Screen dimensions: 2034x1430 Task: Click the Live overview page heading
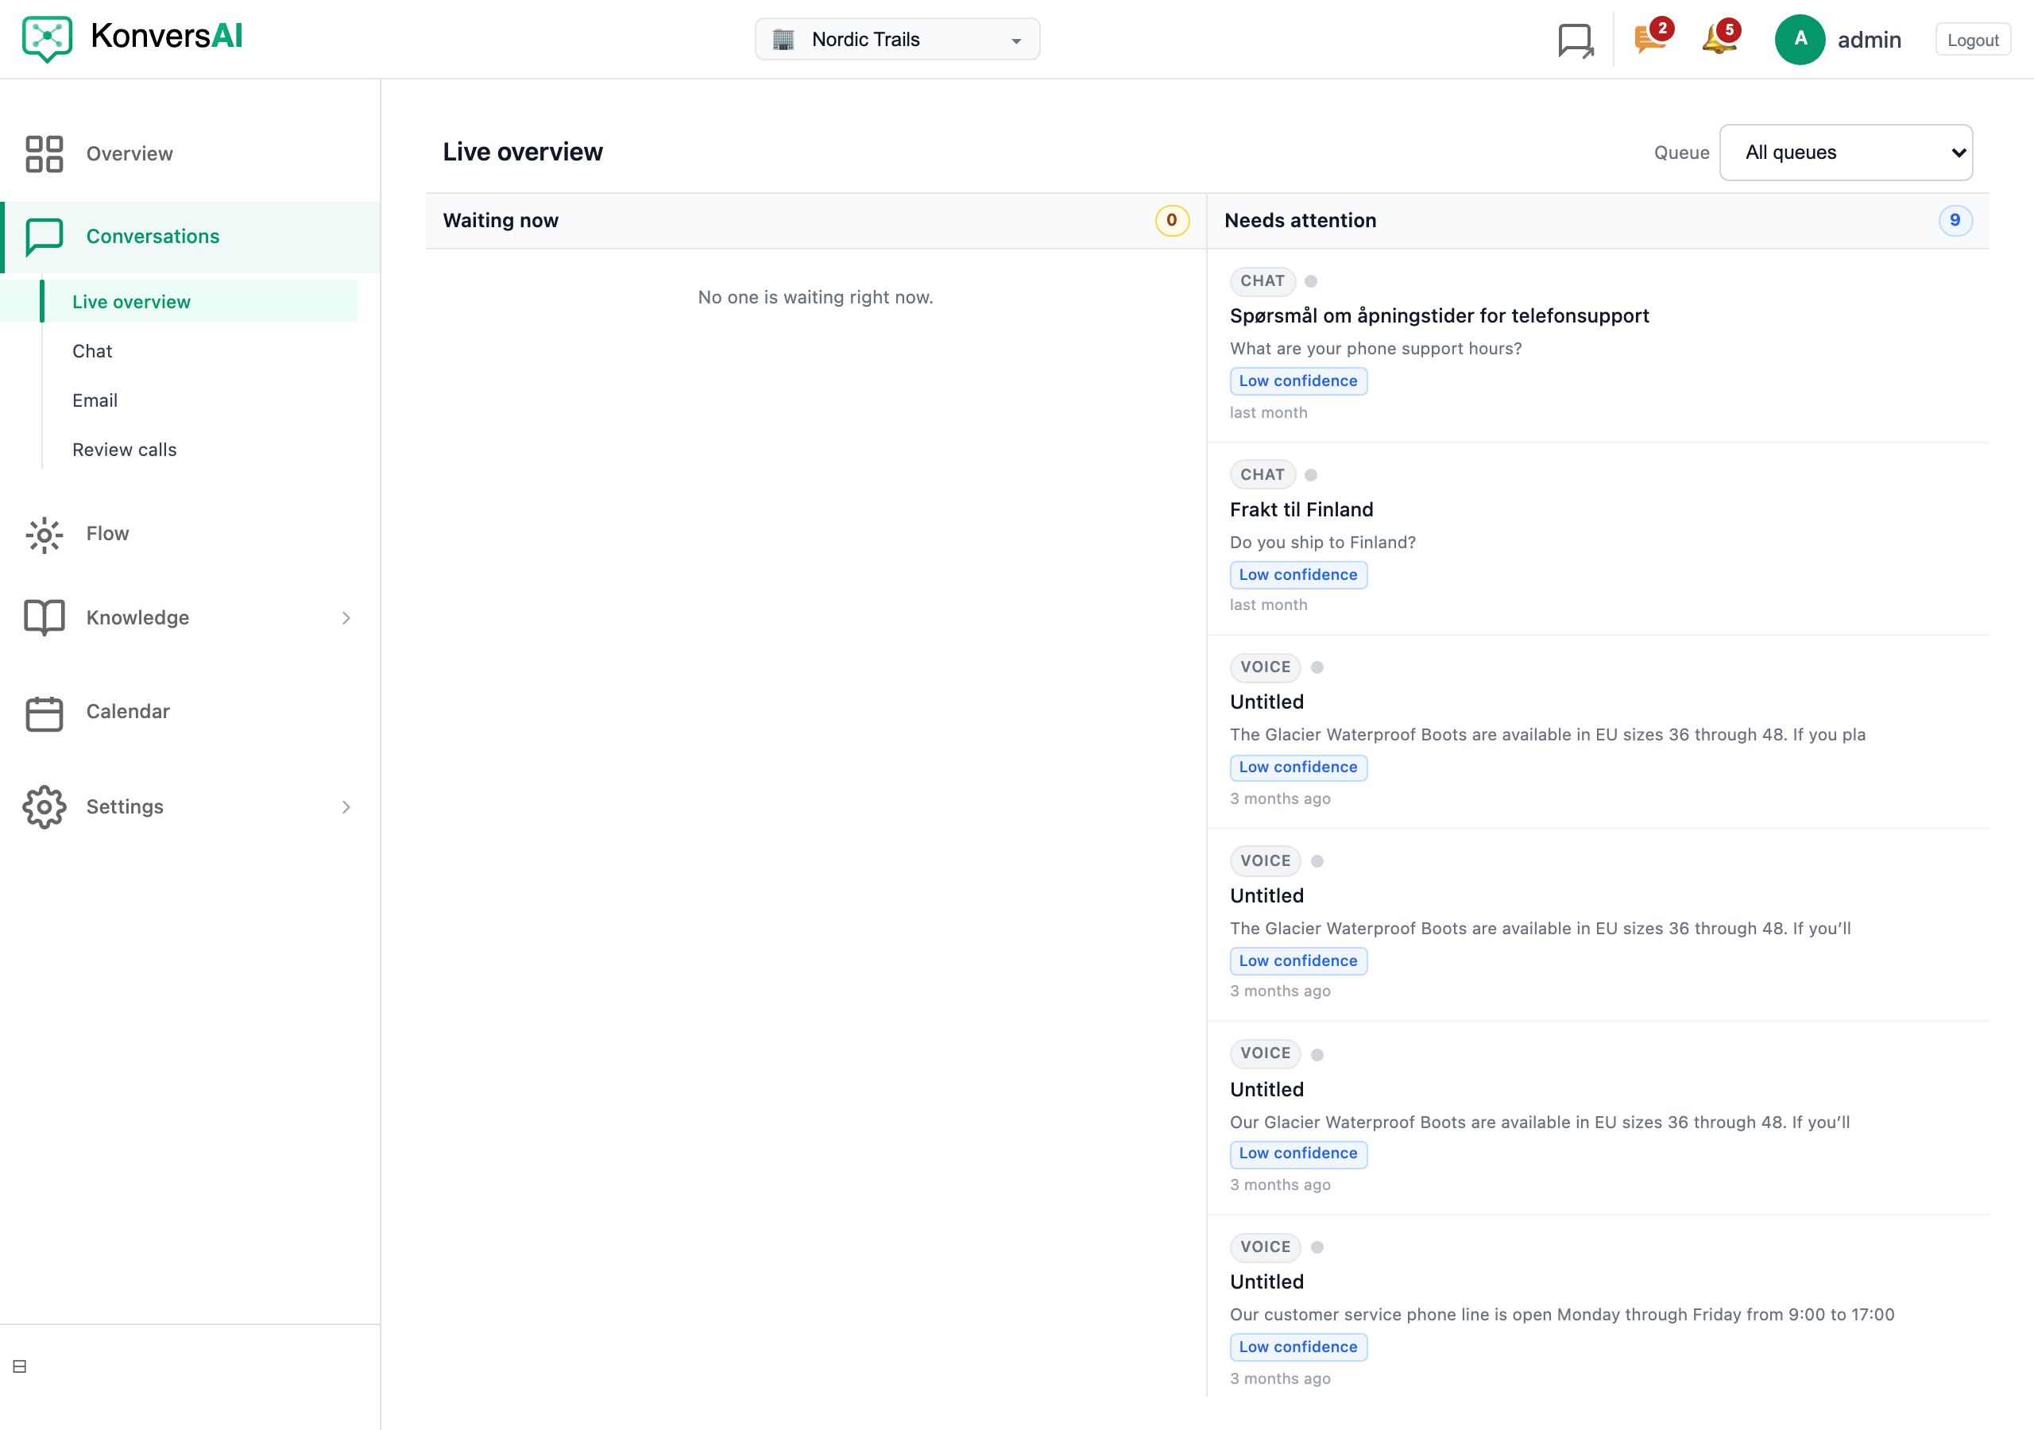(x=523, y=153)
